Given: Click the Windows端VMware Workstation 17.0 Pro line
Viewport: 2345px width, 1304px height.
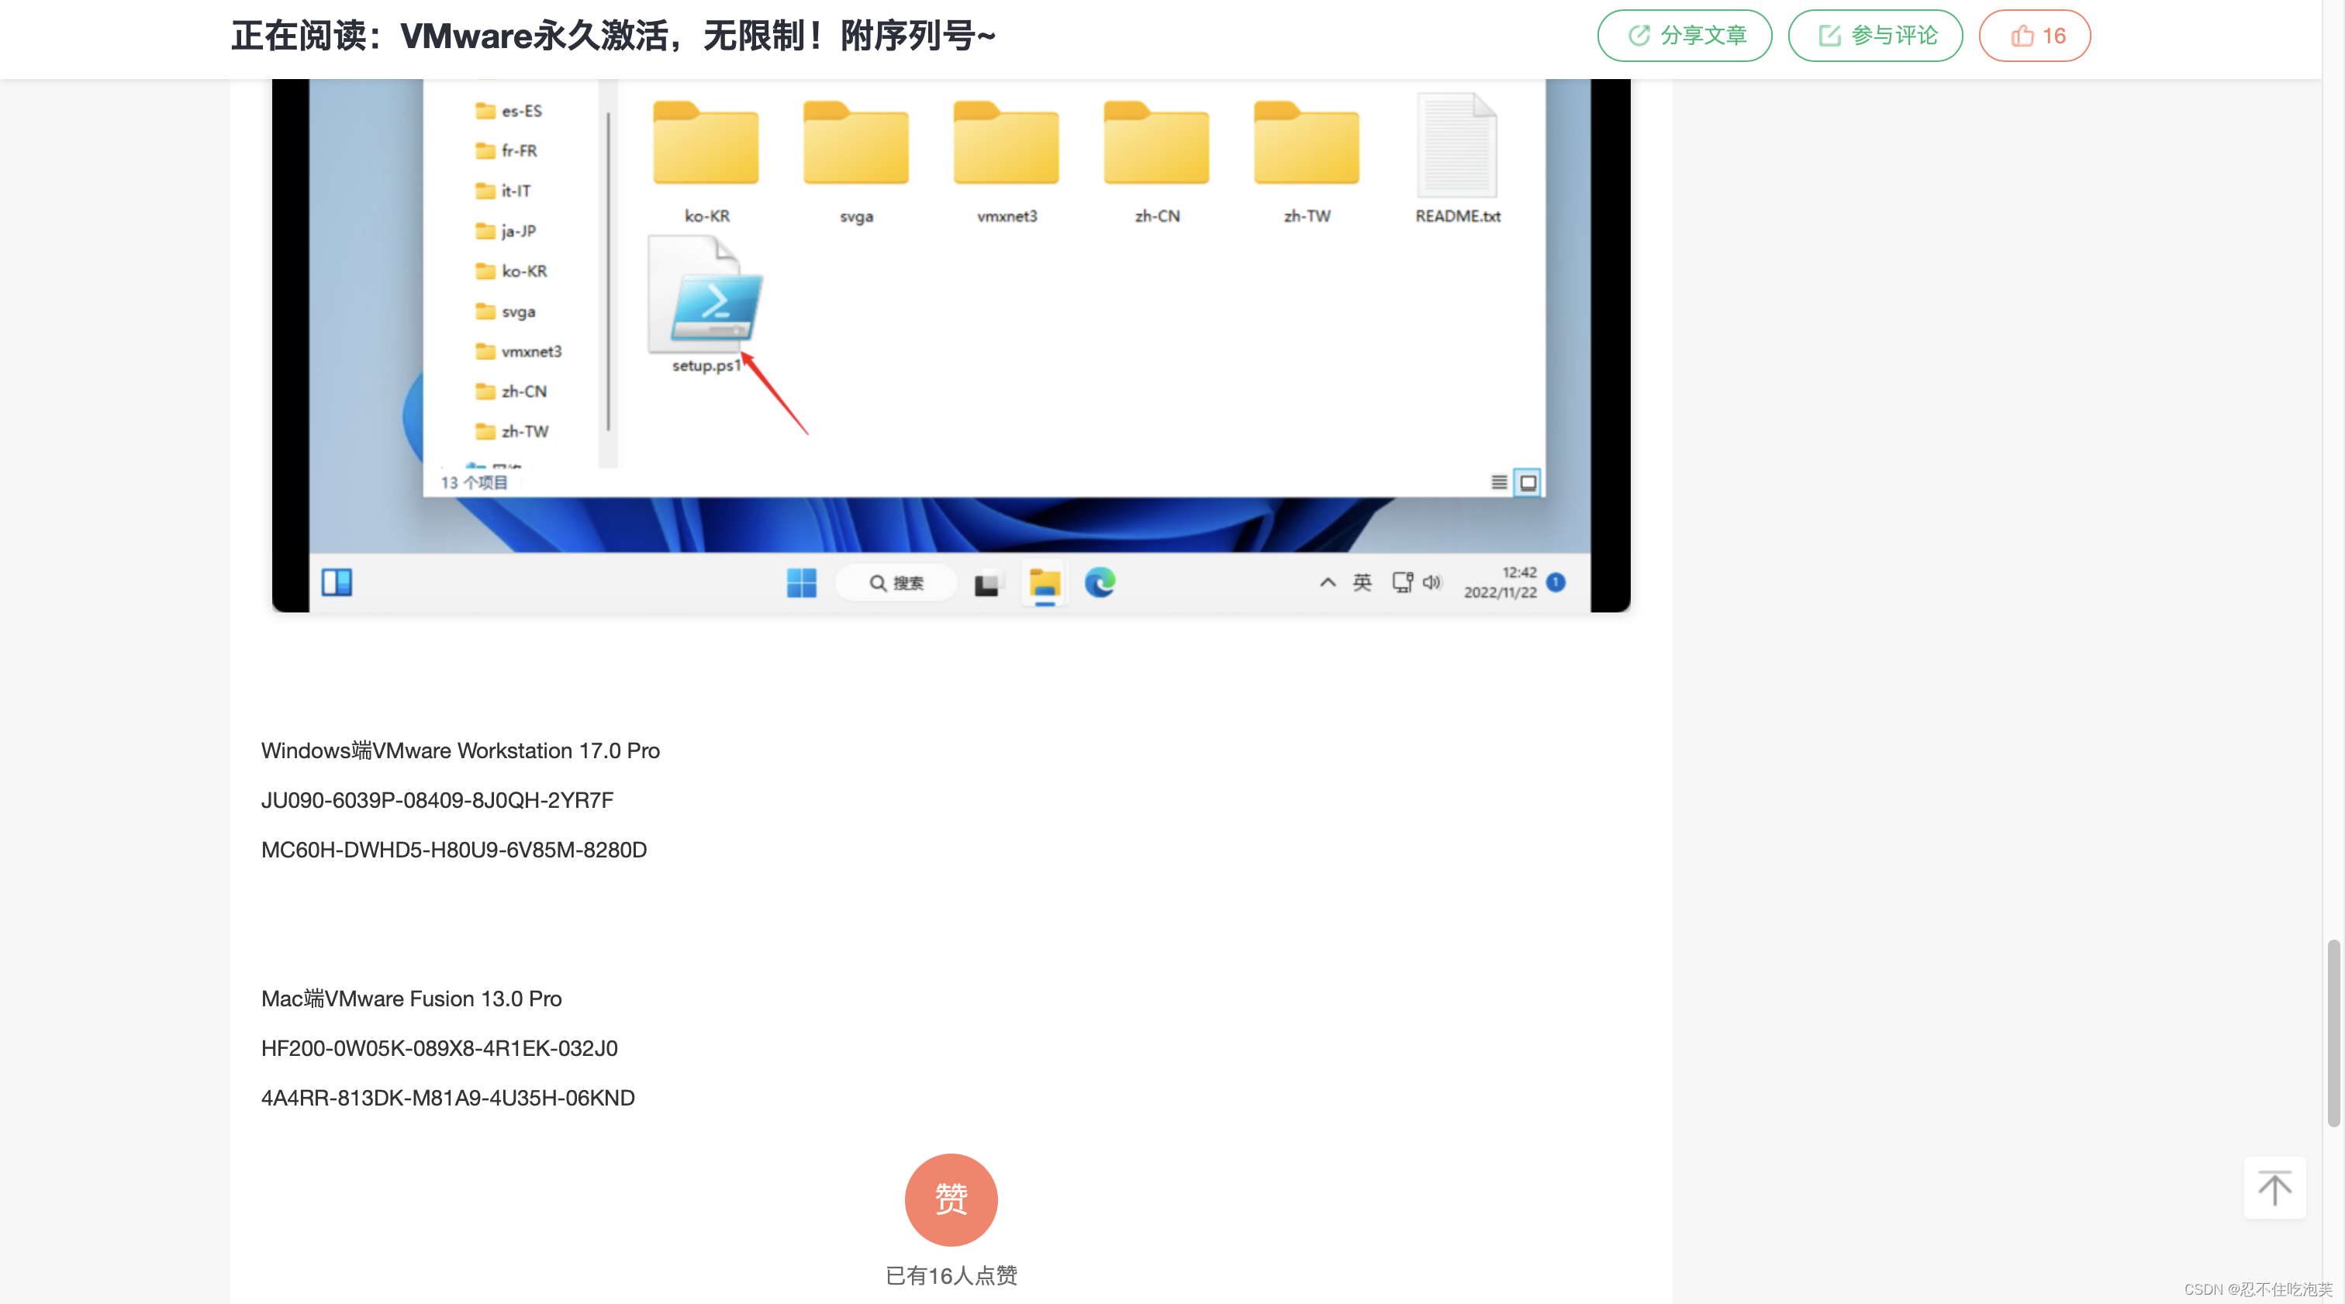Looking at the screenshot, I should tap(460, 750).
